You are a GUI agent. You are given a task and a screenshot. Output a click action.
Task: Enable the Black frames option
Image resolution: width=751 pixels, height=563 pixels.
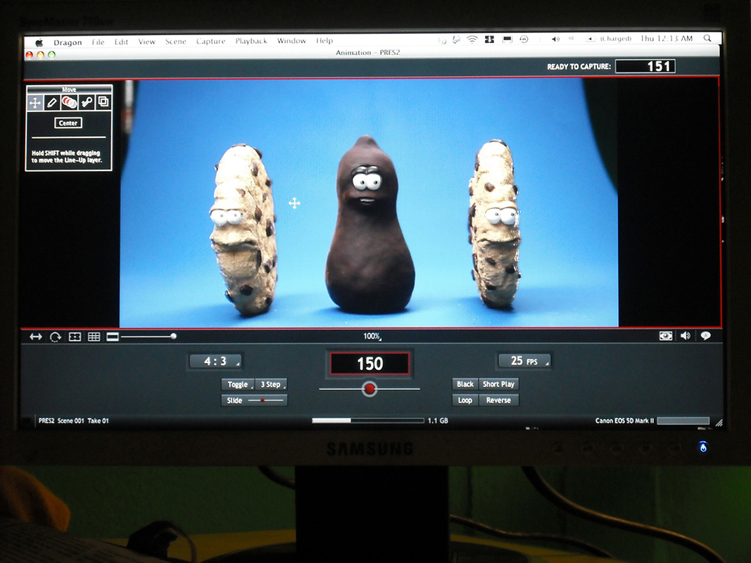point(465,384)
